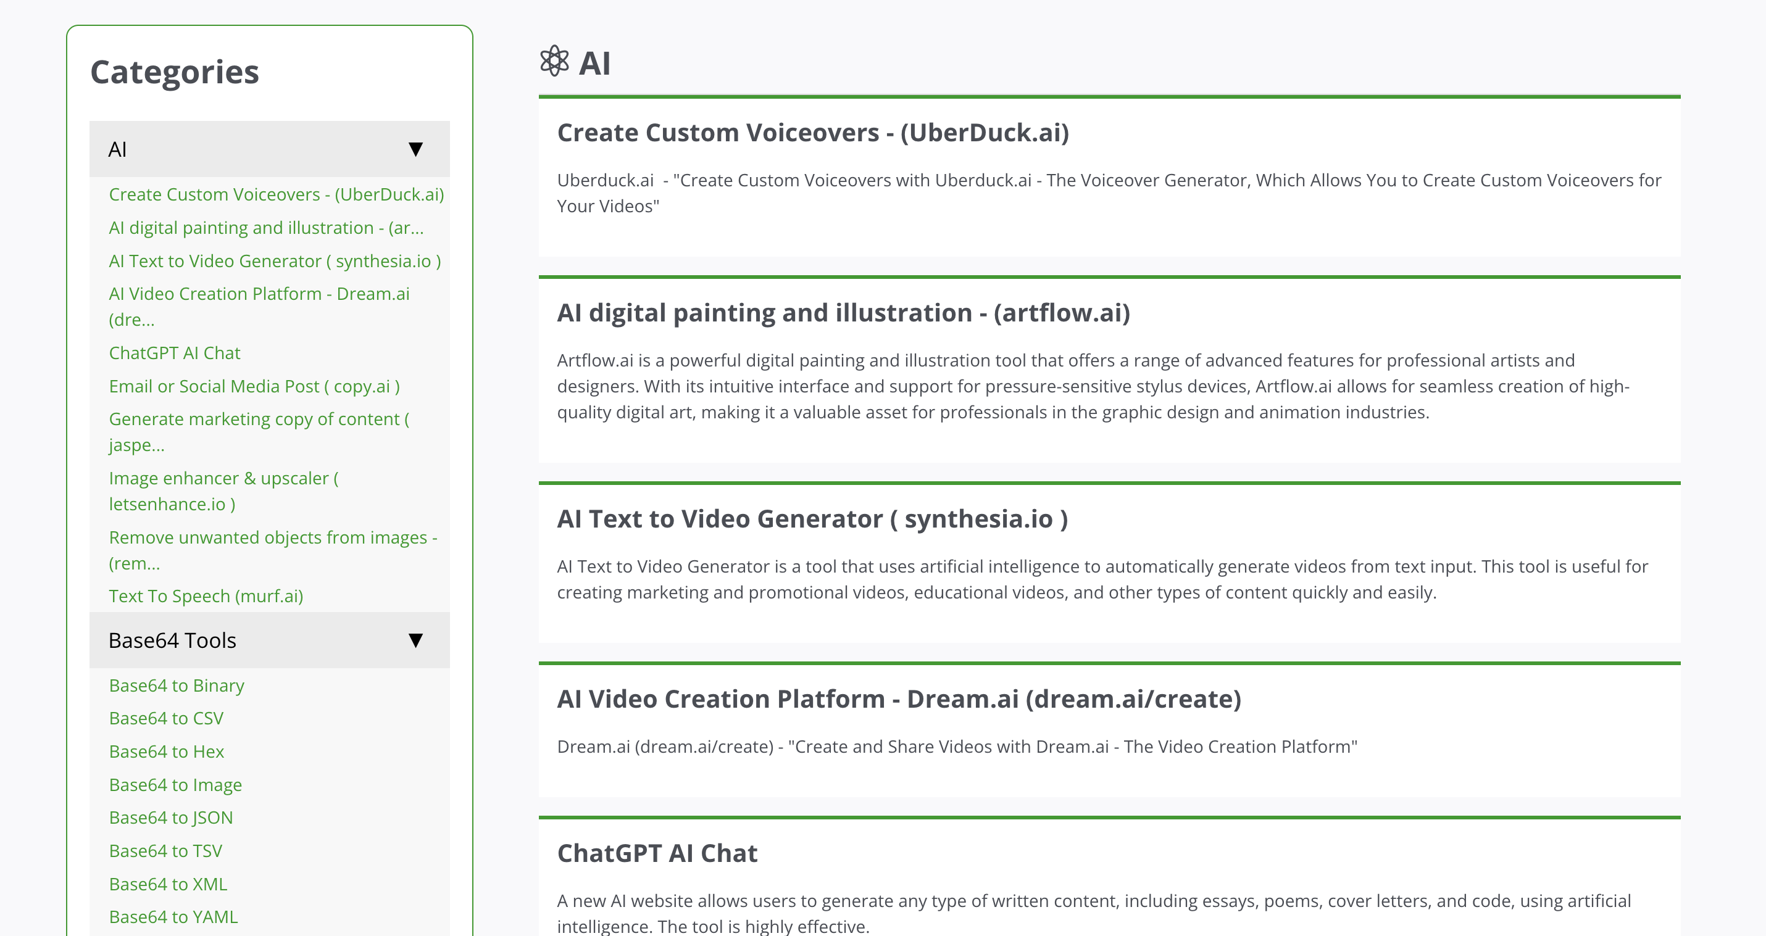
Task: Open AI Text to Video Generator sidebar link
Action: (x=275, y=261)
